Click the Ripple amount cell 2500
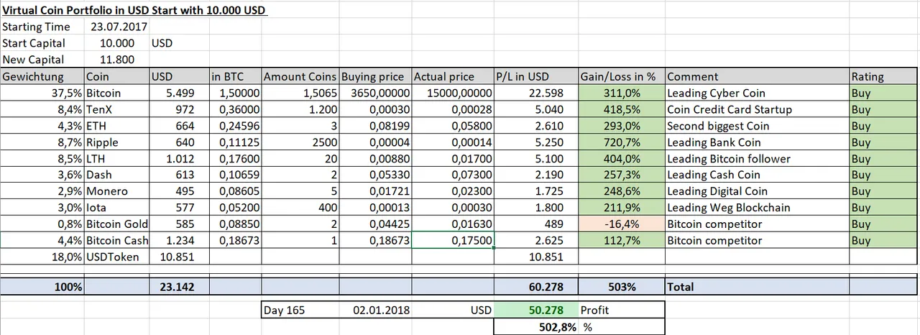 (300, 142)
